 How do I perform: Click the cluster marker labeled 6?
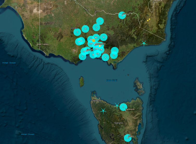[x=100, y=21]
